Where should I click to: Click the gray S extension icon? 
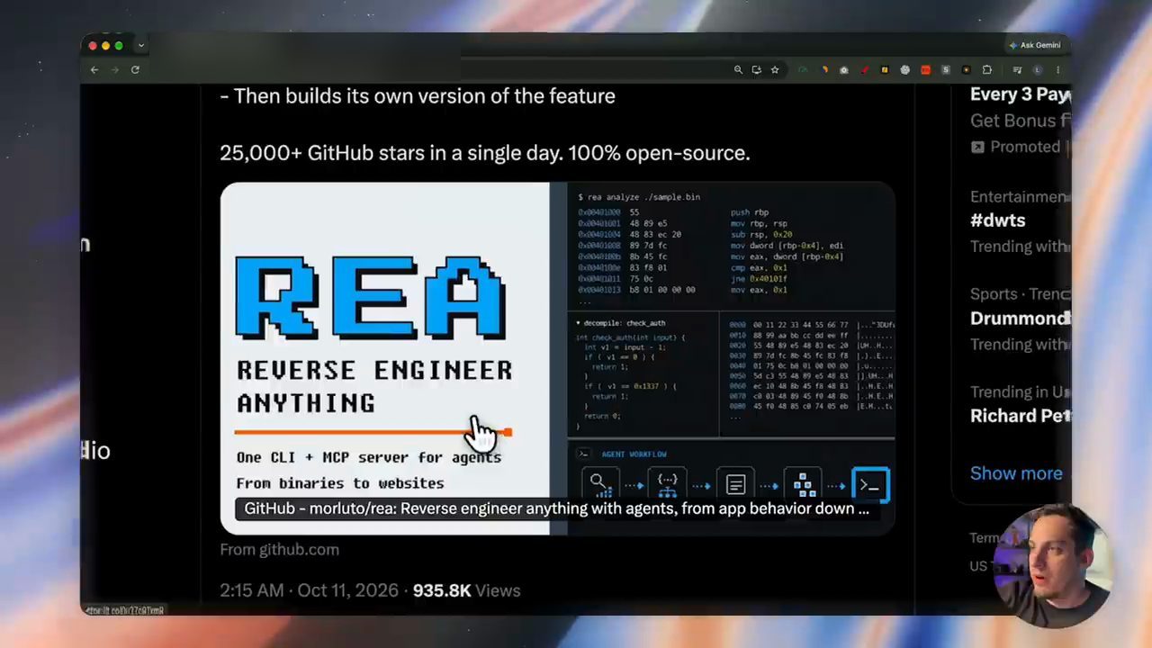(945, 70)
